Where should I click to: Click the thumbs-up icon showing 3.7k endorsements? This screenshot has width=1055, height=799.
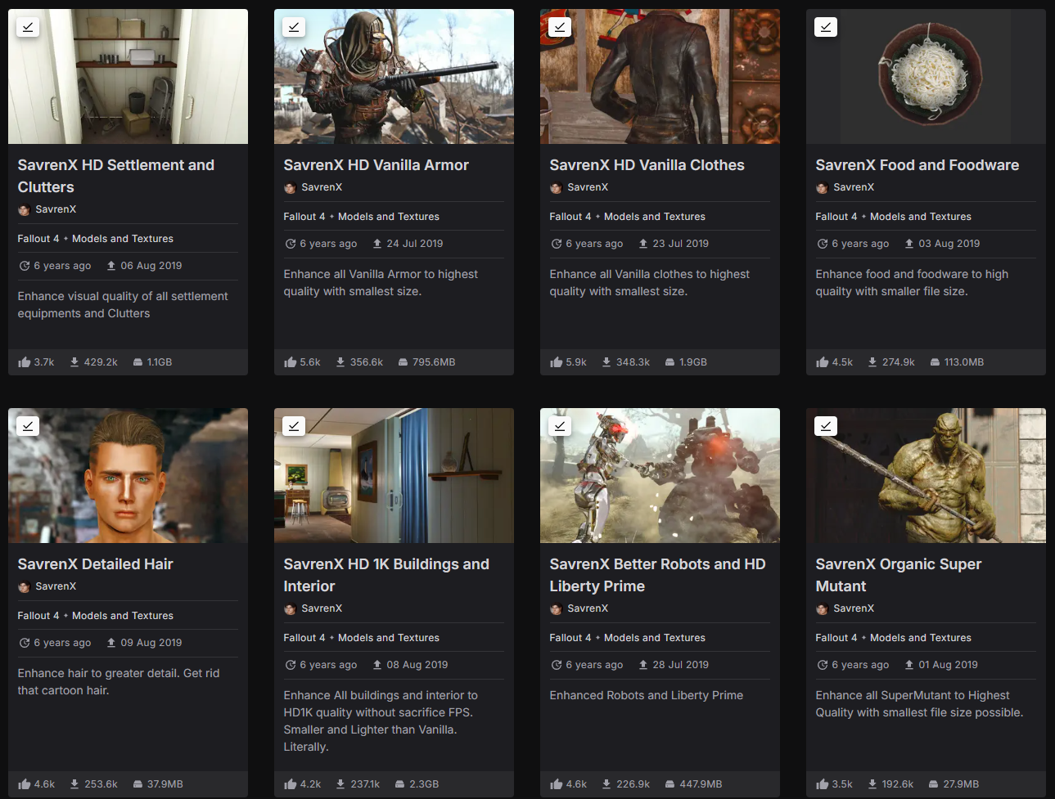tap(25, 361)
